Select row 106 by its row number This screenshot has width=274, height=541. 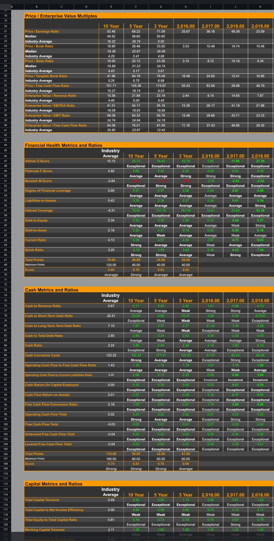coord(6,454)
